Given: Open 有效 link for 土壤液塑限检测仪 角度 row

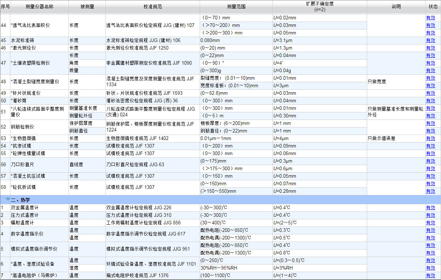Looking at the screenshot, I should coord(430,63).
